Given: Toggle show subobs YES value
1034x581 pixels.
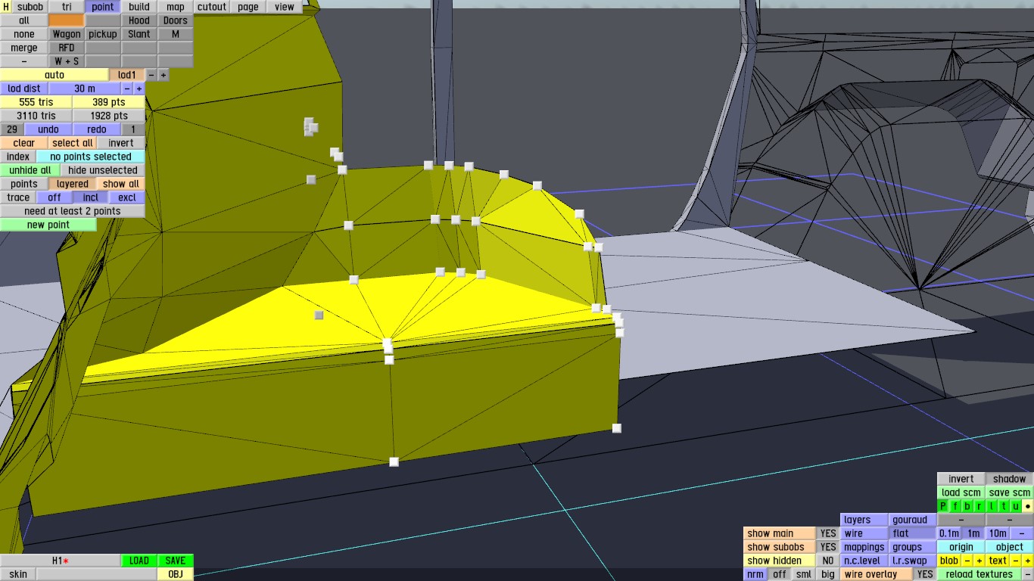Looking at the screenshot, I should coord(829,547).
